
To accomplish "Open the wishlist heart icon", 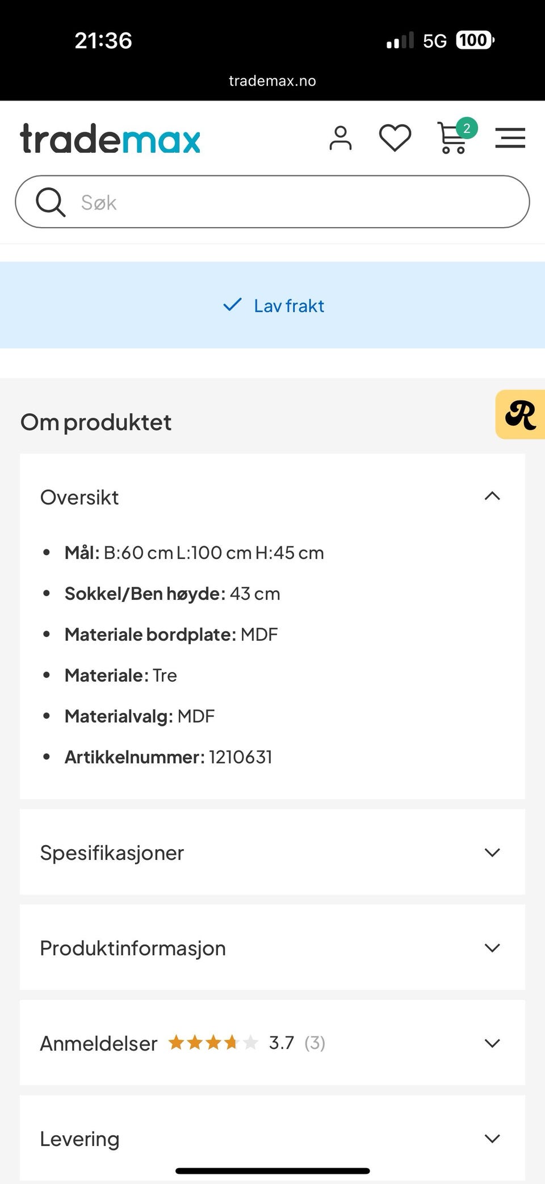I will (395, 138).
